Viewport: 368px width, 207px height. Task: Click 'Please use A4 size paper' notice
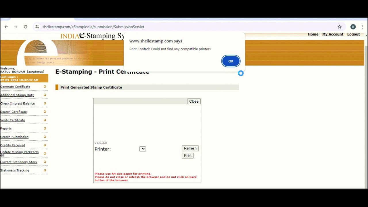(x=123, y=174)
